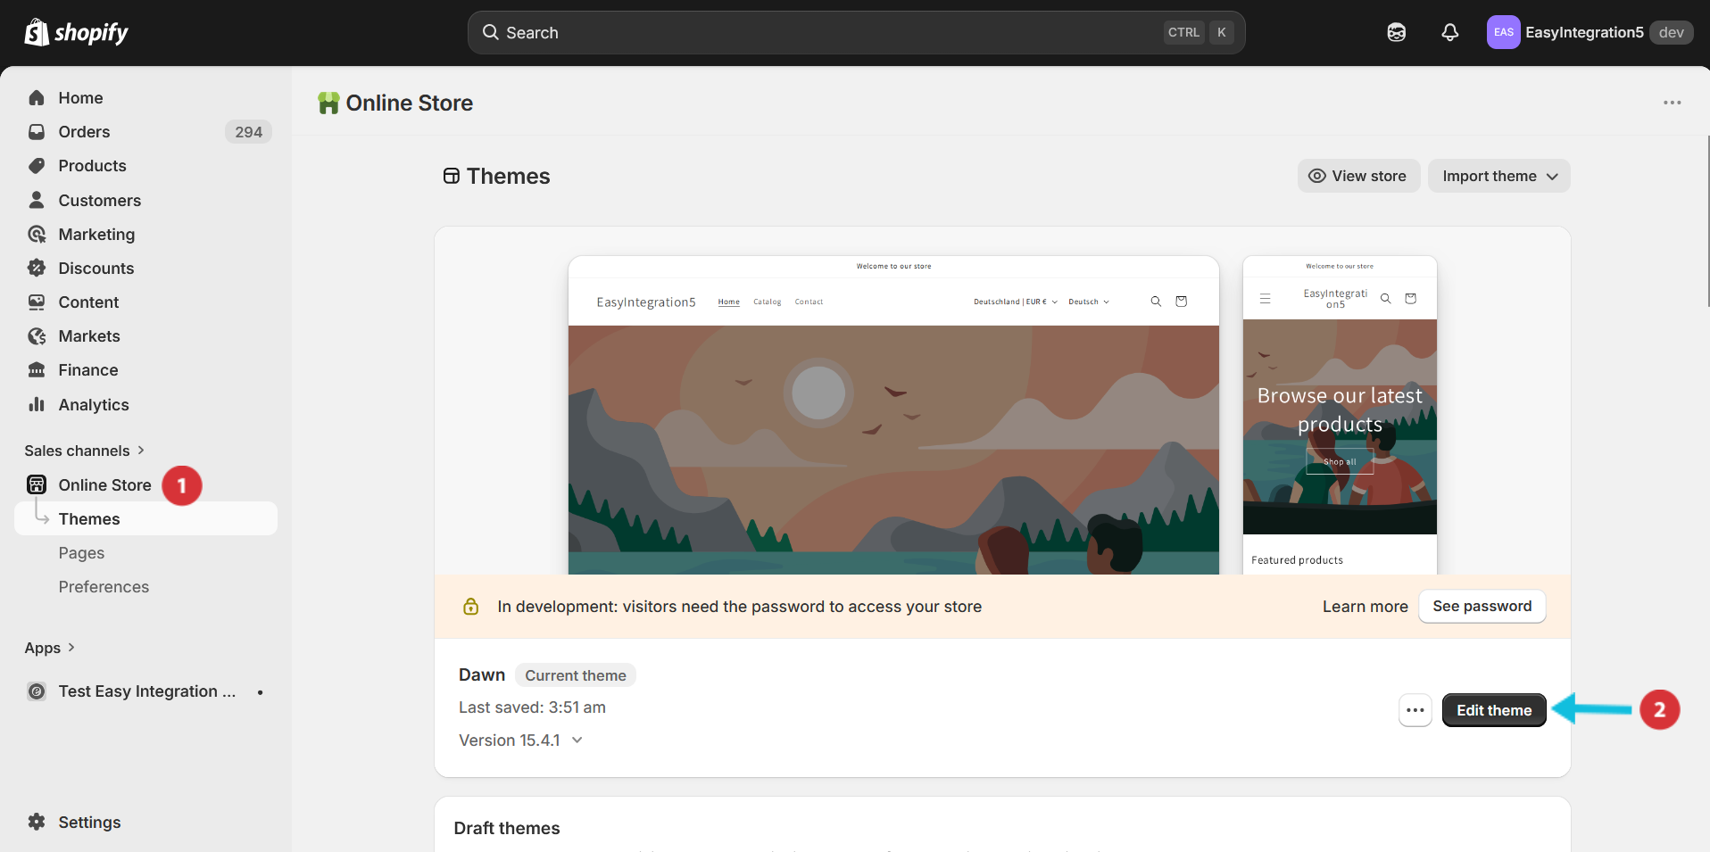1710x852 pixels.
Task: Click the Products tag icon
Action: click(37, 166)
